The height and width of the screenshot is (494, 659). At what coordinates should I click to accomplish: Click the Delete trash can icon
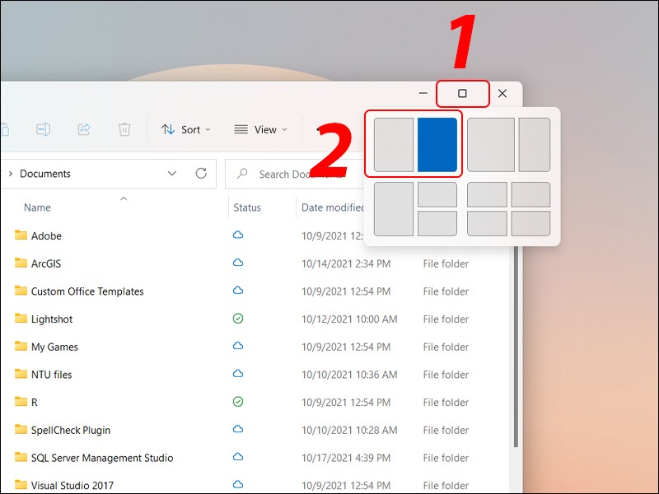click(x=124, y=129)
